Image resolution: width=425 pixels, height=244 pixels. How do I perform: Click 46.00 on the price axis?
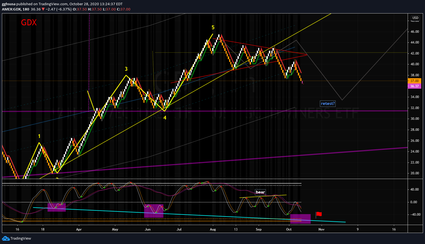point(415,32)
